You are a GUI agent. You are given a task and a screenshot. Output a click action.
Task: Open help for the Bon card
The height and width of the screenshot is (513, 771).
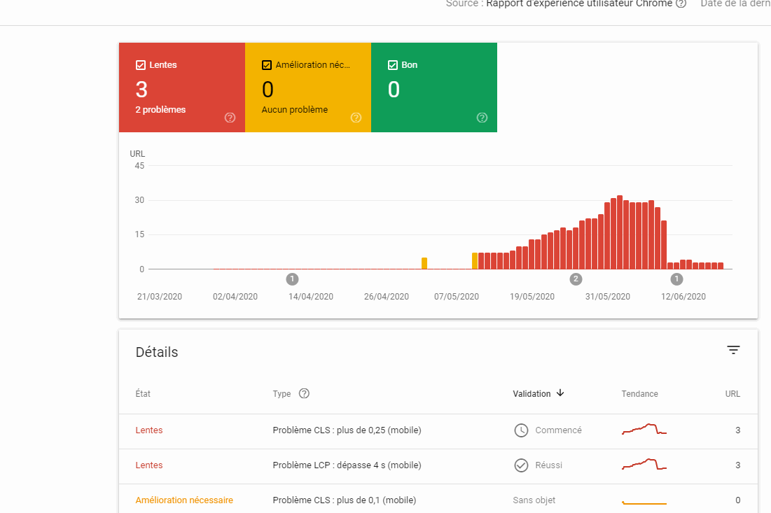[x=482, y=118]
